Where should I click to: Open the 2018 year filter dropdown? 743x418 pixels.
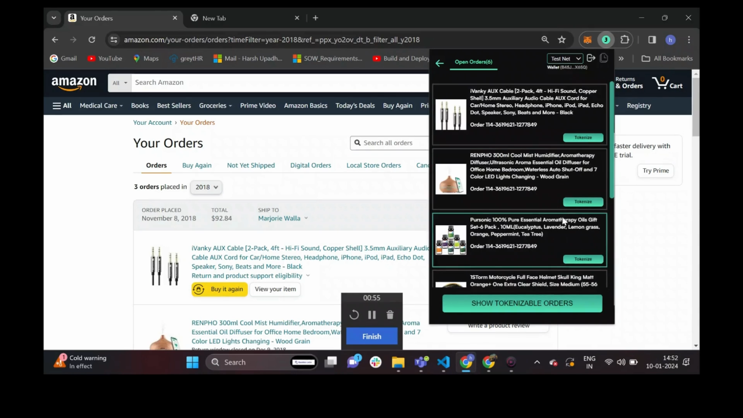207,187
